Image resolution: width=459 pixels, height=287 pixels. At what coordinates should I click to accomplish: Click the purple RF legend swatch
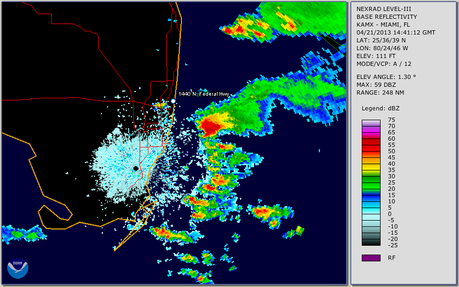click(x=371, y=258)
